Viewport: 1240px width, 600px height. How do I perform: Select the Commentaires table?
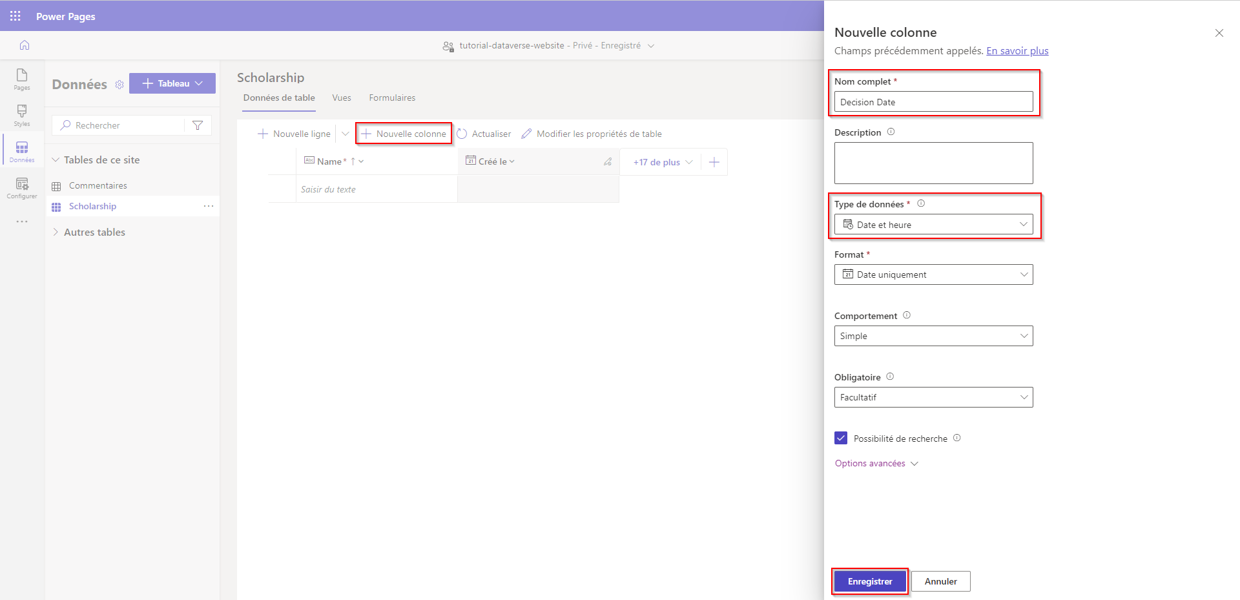[x=98, y=185]
